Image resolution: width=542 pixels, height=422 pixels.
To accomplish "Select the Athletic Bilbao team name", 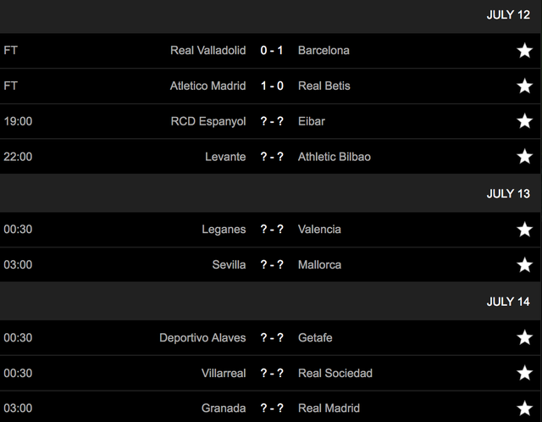I will click(335, 157).
